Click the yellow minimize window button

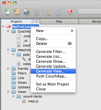pyautogui.click(x=10, y=3)
